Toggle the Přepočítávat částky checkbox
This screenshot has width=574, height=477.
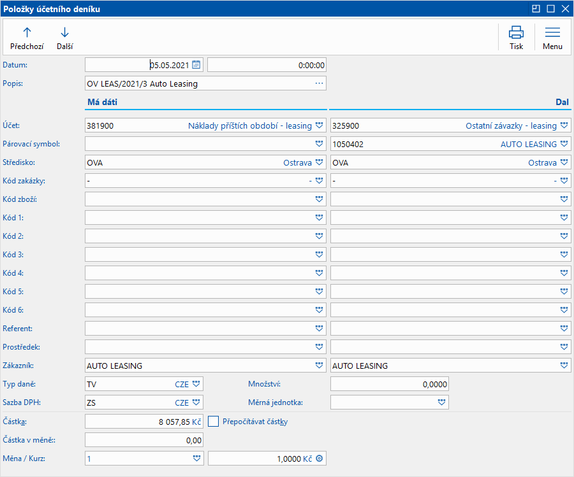[213, 422]
